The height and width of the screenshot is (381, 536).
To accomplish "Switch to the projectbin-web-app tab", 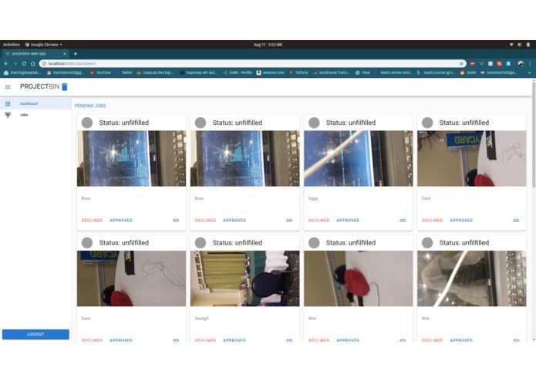I will pyautogui.click(x=35, y=54).
